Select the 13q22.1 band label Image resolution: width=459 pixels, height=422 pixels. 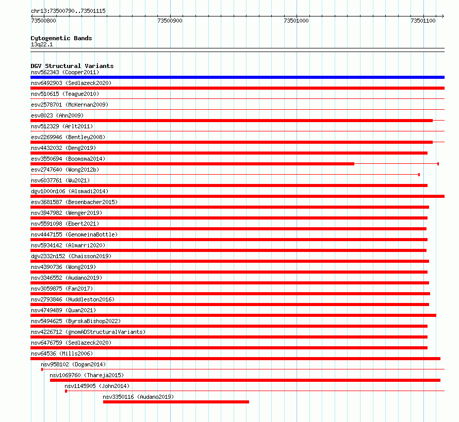42,44
